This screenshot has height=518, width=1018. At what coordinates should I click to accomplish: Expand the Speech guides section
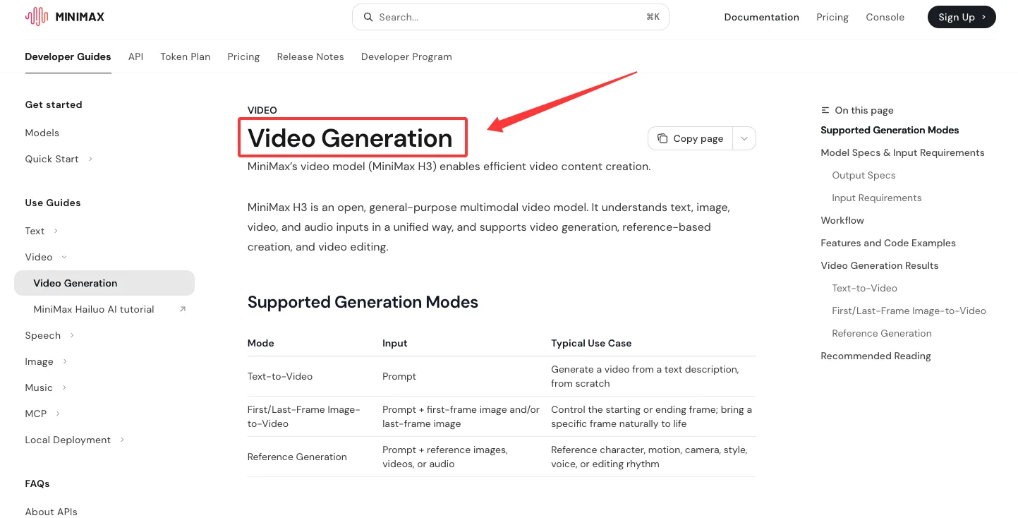(x=72, y=335)
